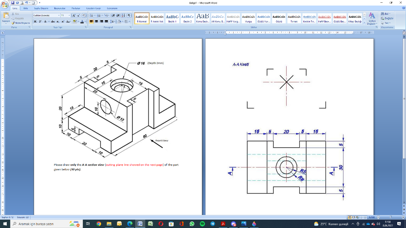
Task: Open the Görünüm tab
Action: [x=112, y=8]
